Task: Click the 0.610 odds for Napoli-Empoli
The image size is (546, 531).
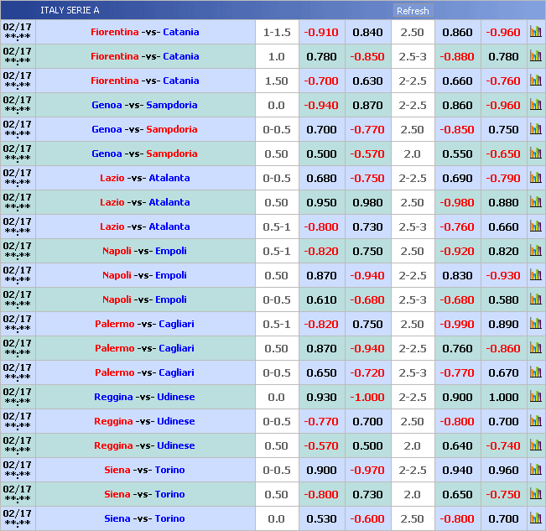Action: [321, 300]
